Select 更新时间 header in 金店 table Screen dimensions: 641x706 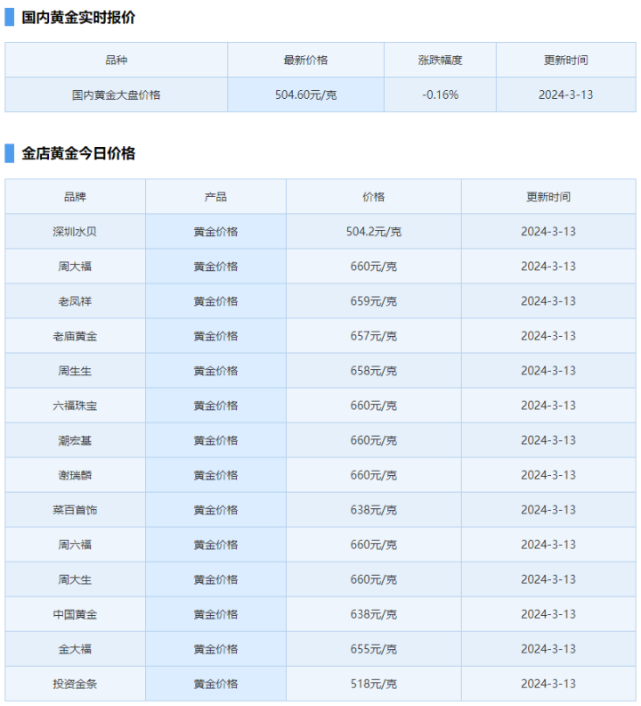548,197
